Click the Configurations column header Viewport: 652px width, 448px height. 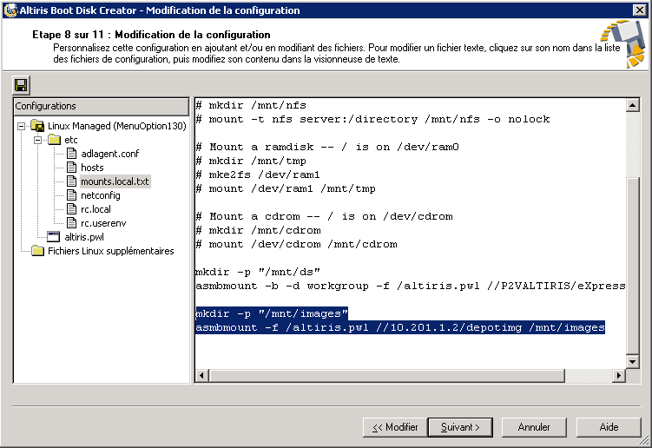(x=101, y=106)
